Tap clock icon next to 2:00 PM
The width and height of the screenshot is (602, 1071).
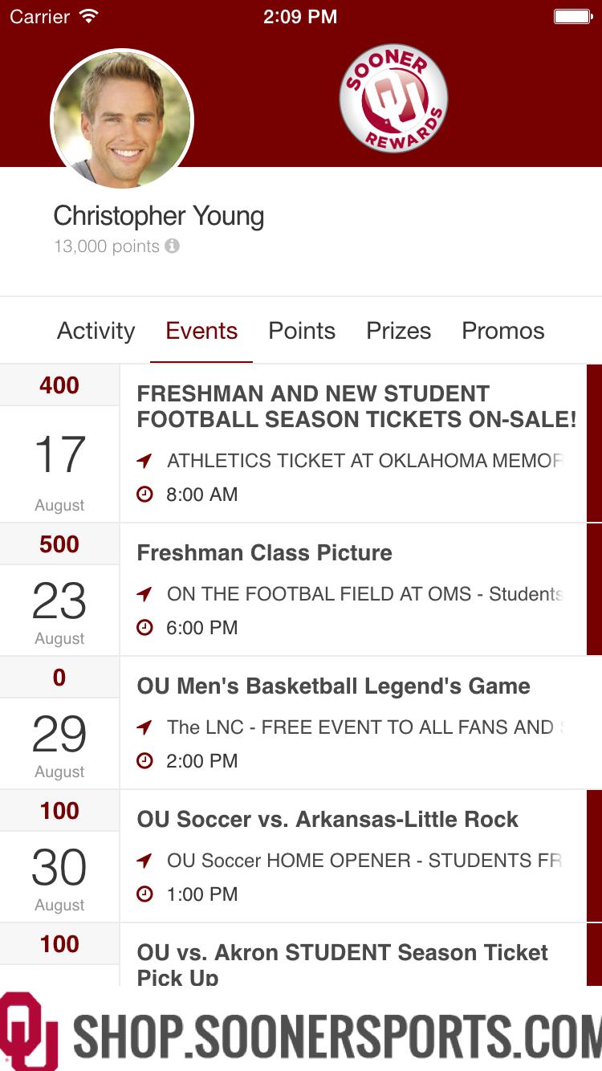tap(144, 761)
